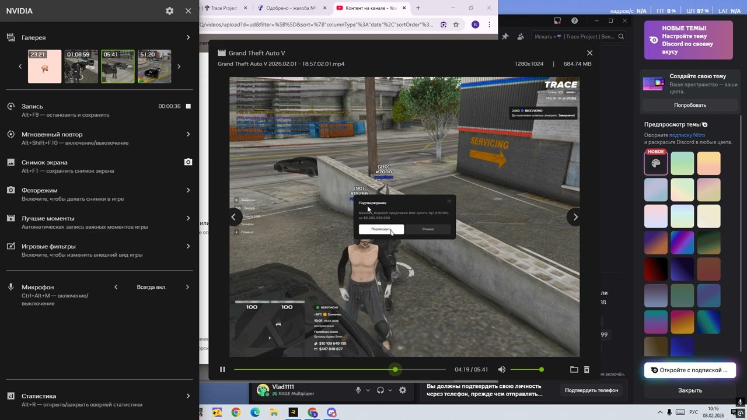This screenshot has height=420, width=747.
Task: Mute the Discord microphone
Action: (358, 390)
